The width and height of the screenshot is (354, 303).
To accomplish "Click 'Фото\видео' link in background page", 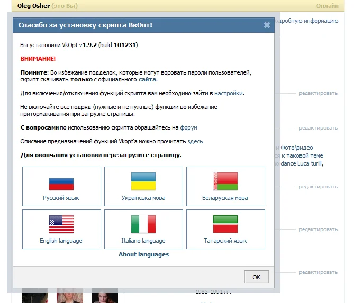I will pos(297,148).
